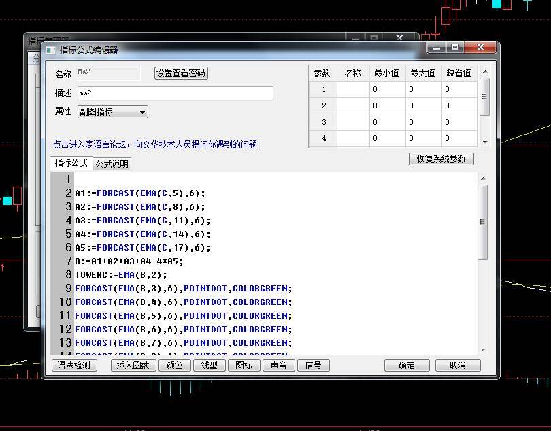This screenshot has height=431, width=551.
Task: Click the 设置查看密码 button
Action: [181, 73]
